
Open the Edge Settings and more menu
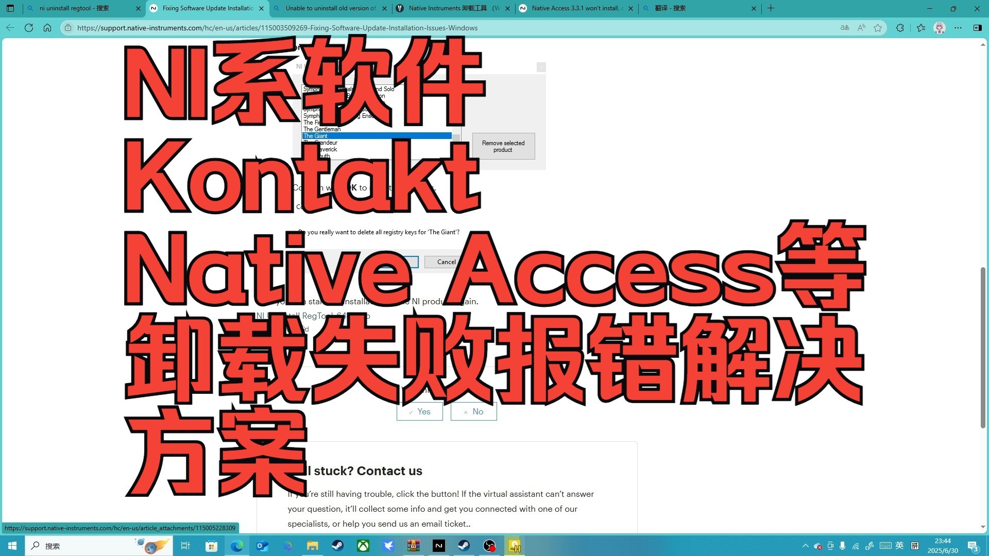(x=958, y=28)
